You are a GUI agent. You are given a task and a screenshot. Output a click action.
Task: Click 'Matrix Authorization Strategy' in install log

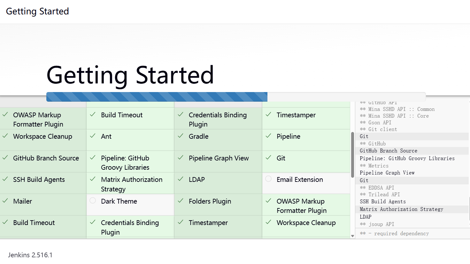[402, 209]
